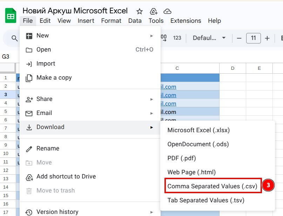Select Add shortcut to Drive entry
This screenshot has height=216, width=283.
click(x=90, y=177)
